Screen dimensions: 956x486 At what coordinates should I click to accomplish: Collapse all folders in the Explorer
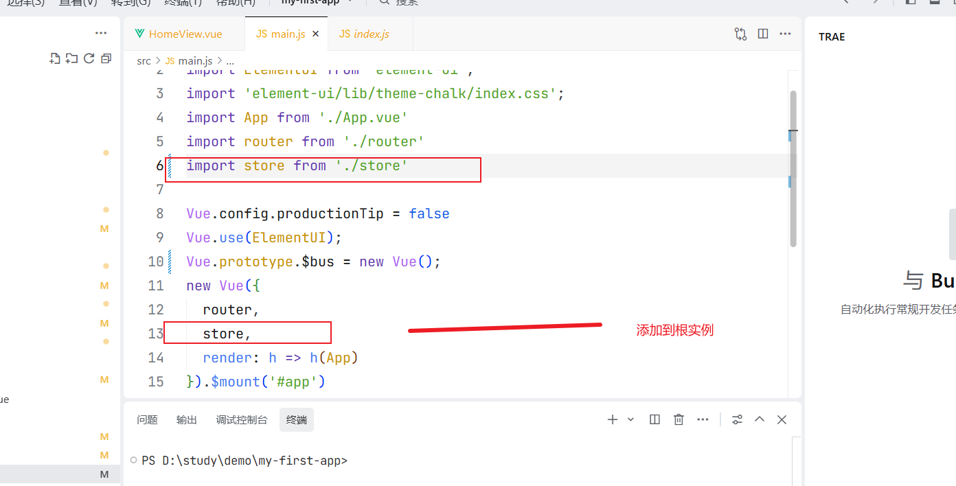tap(106, 58)
